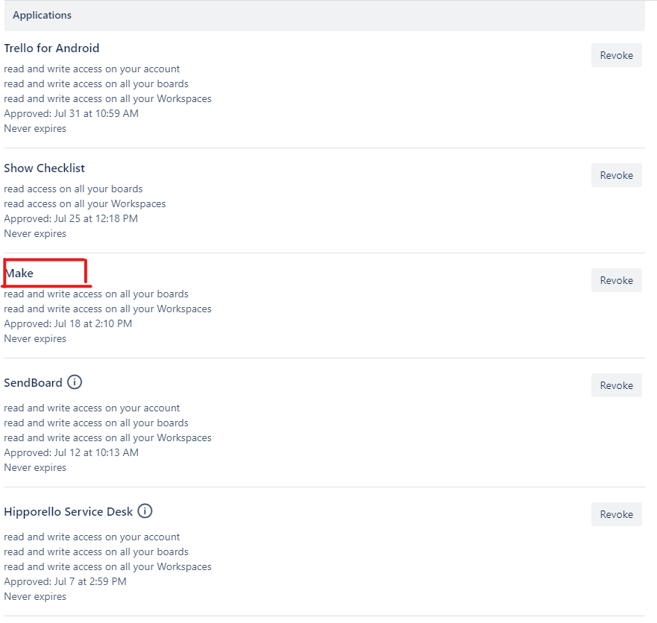657x623 pixels.
Task: Click 'Never expires' under Trello for Android
Action: point(35,128)
